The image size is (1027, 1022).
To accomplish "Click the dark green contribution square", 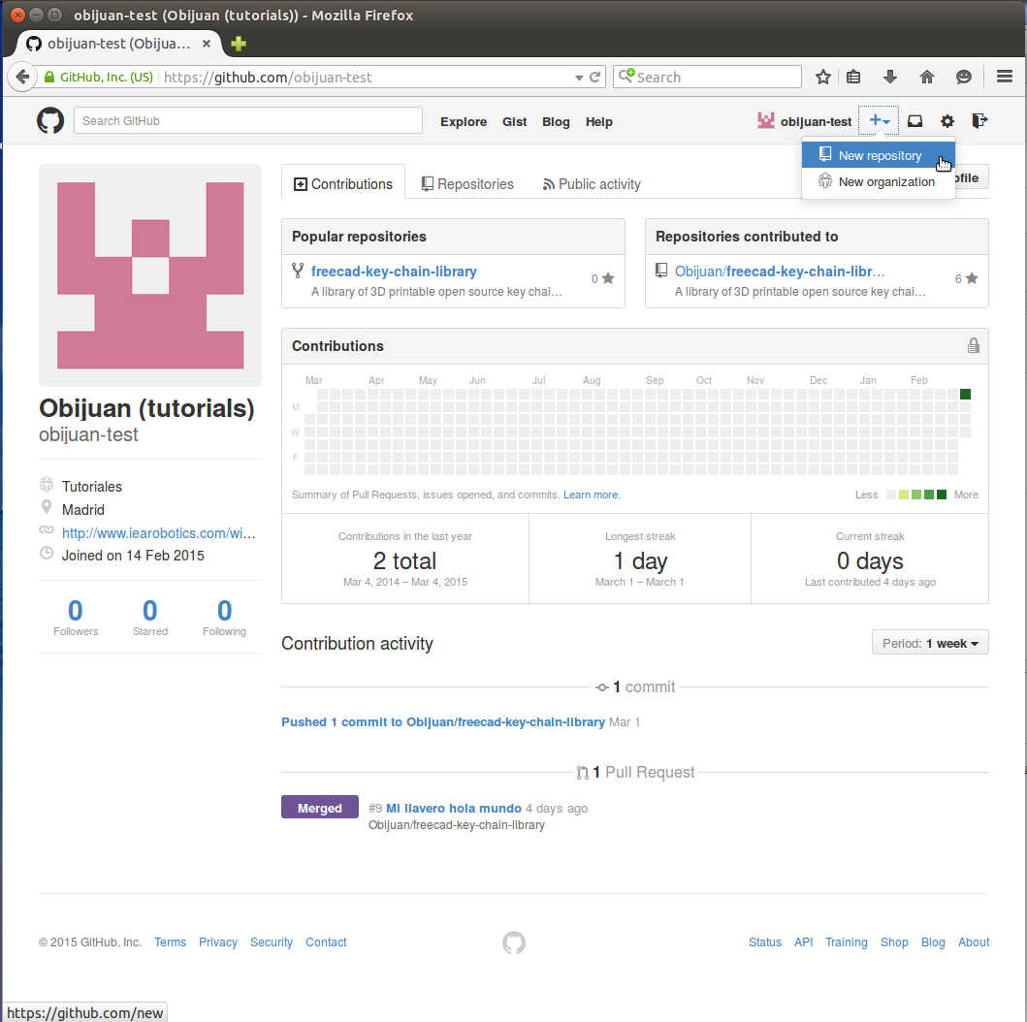I will [x=965, y=394].
